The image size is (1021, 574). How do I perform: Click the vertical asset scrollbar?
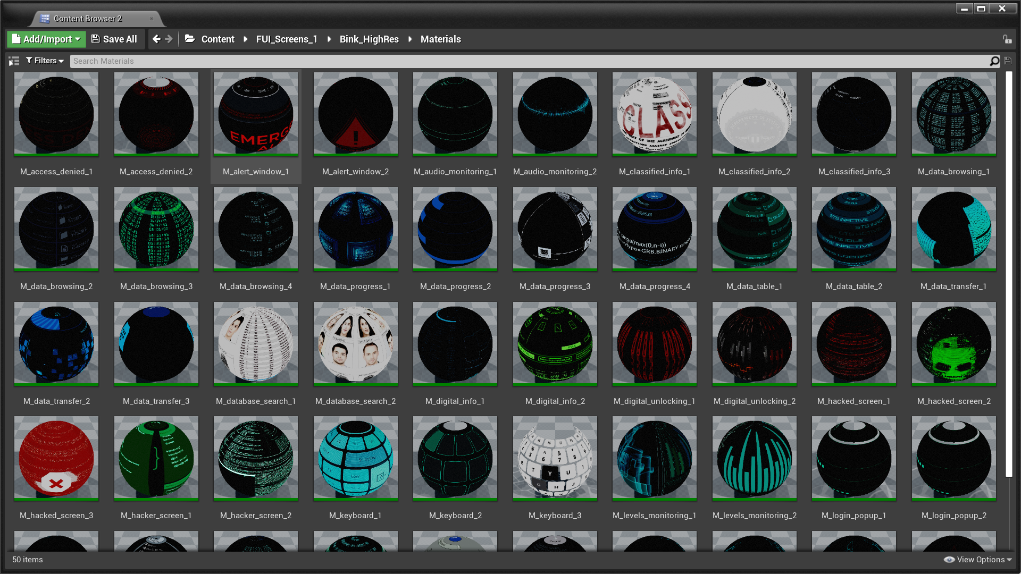pyautogui.click(x=1009, y=274)
